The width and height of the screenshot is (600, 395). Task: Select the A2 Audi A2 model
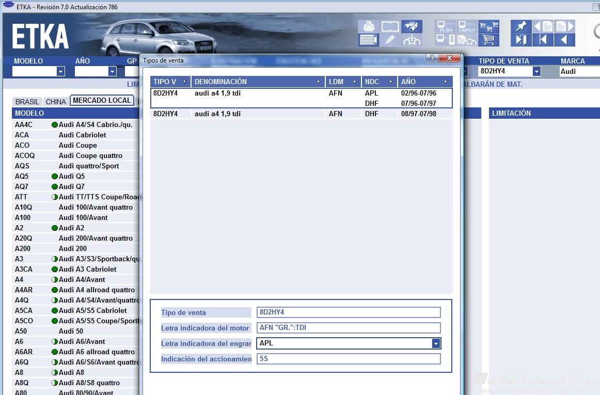pos(76,228)
